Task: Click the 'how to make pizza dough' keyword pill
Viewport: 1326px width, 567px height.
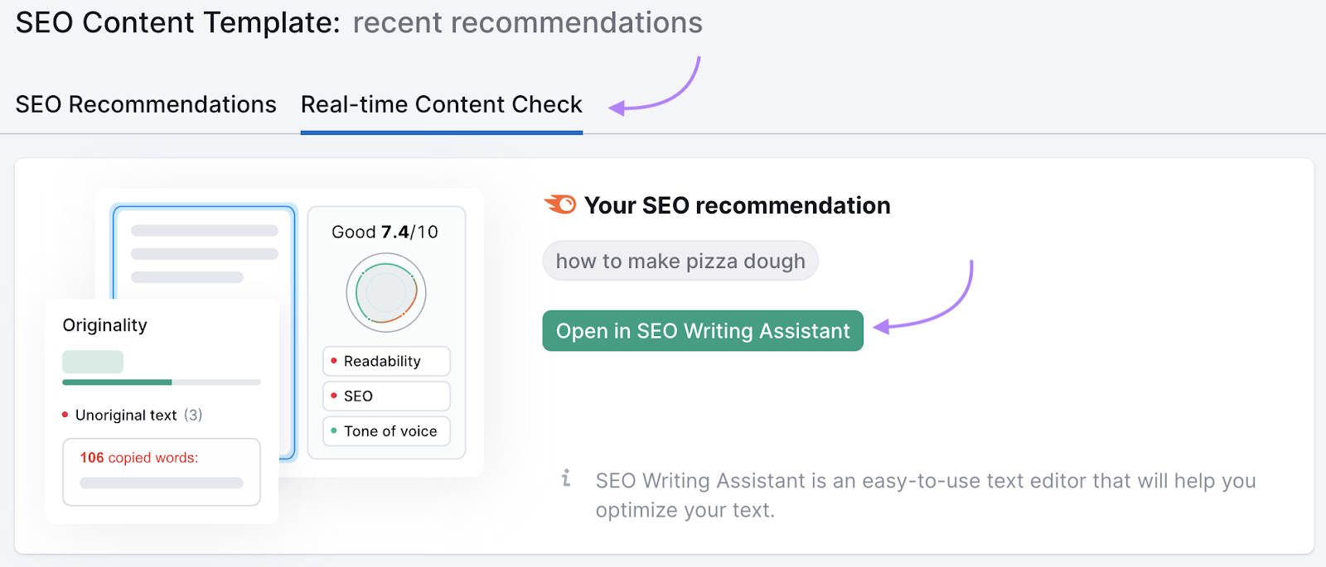Action: [680, 261]
